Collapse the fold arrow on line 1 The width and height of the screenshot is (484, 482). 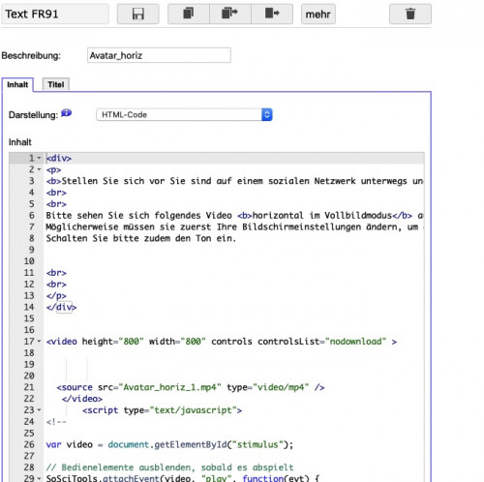pyautogui.click(x=39, y=158)
